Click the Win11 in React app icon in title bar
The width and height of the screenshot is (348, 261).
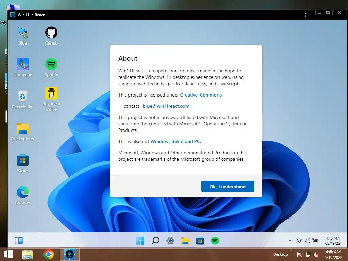pos(13,15)
